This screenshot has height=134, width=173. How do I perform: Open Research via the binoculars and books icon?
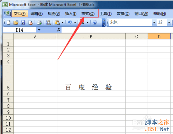pos(48,22)
